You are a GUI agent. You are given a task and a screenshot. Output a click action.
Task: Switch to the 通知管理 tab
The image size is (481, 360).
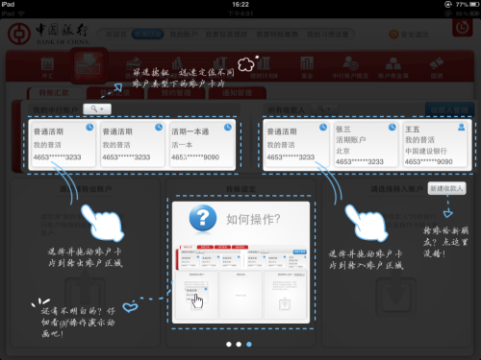[x=238, y=93]
